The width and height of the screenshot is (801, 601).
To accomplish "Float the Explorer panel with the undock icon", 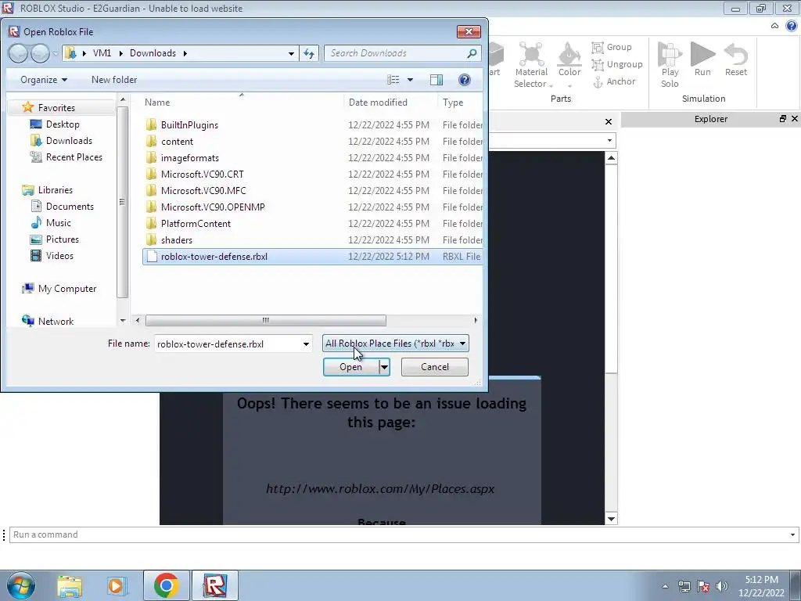I will pyautogui.click(x=782, y=119).
